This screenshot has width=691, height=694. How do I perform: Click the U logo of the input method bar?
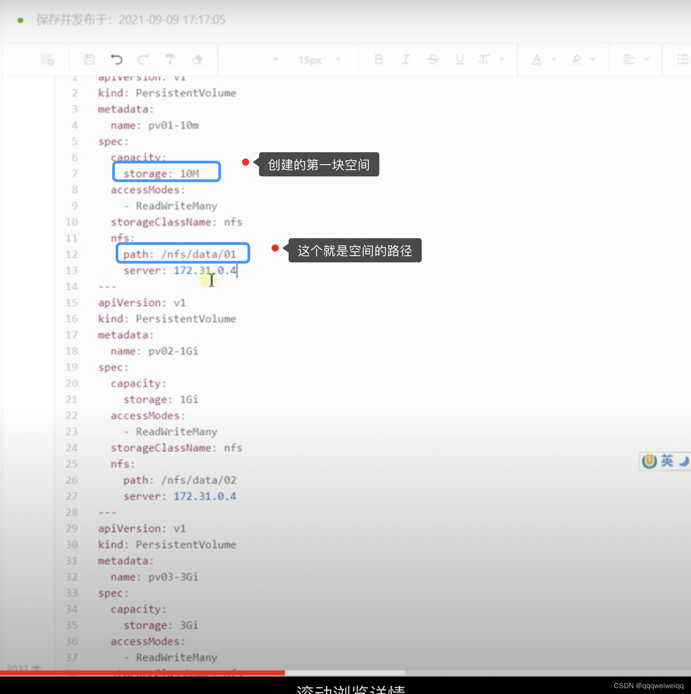click(649, 461)
